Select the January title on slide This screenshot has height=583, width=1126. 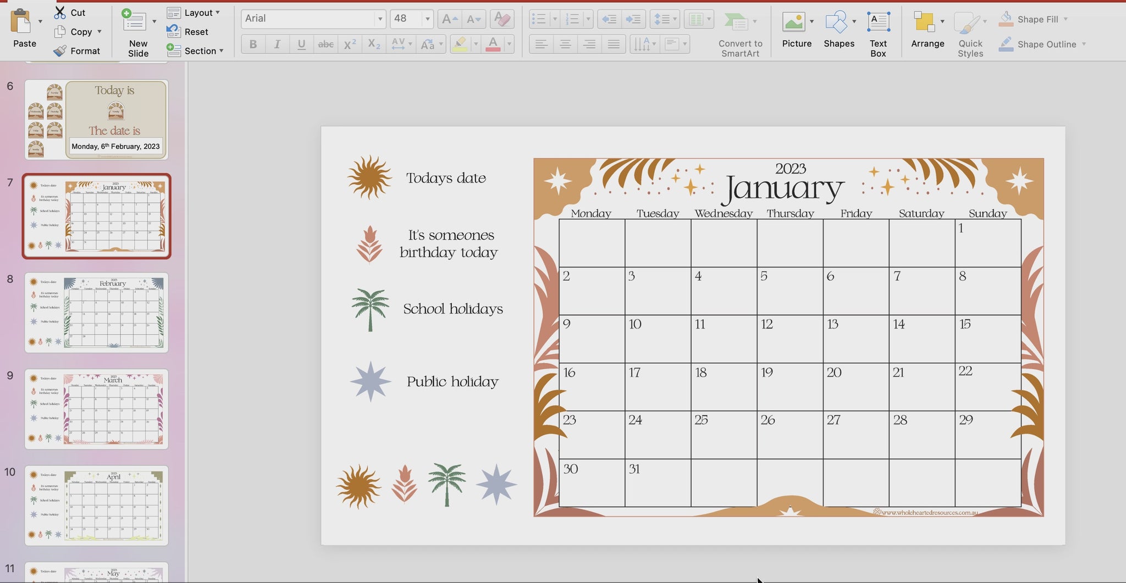783,189
